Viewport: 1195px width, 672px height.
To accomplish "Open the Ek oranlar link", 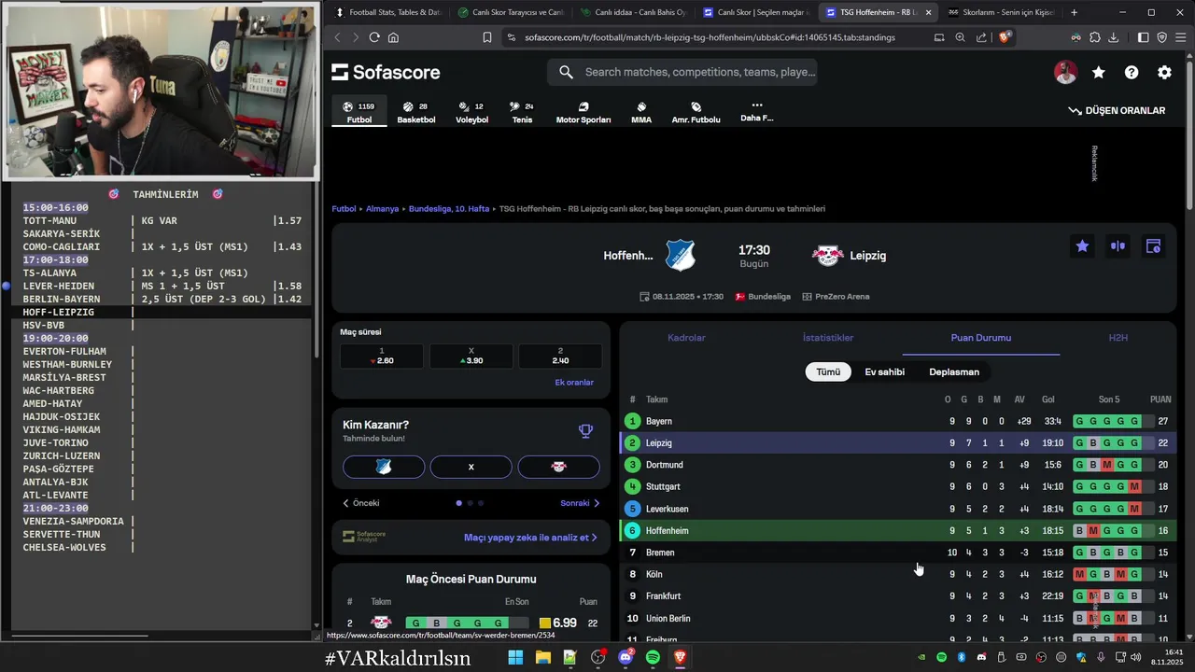I will (574, 383).
